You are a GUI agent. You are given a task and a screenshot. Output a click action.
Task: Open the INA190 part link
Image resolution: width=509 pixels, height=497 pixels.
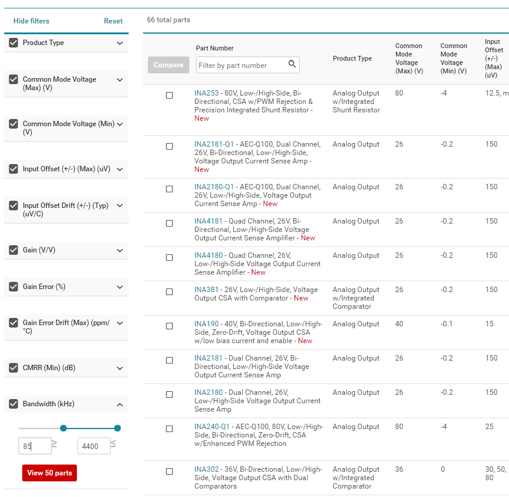207,324
